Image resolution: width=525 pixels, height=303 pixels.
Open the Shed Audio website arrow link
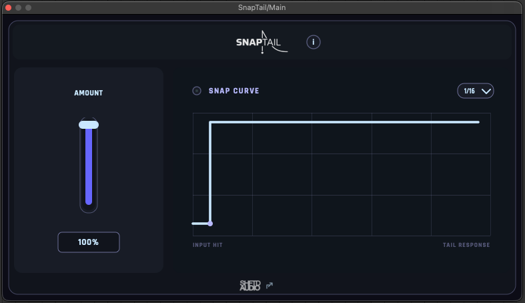coord(270,285)
